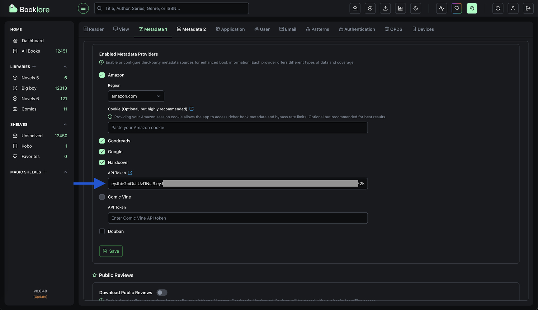The image size is (538, 310).
Task: Open the upload books icon in the toolbar
Action: click(x=385, y=8)
